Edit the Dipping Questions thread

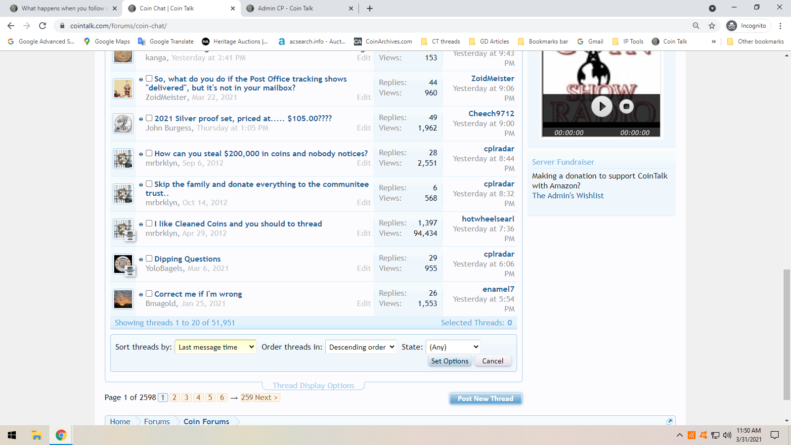click(363, 268)
